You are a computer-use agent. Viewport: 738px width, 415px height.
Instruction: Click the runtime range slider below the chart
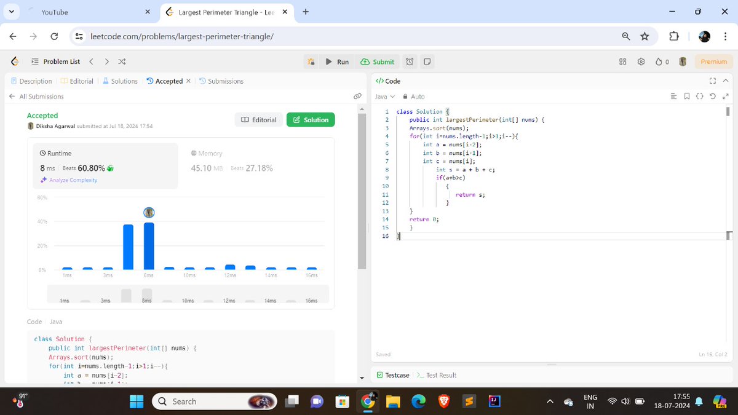click(188, 294)
